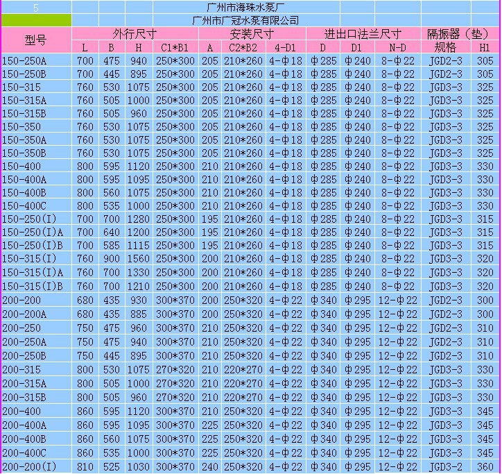Click the 规格 column header
The width and height of the screenshot is (502, 474).
point(446,47)
